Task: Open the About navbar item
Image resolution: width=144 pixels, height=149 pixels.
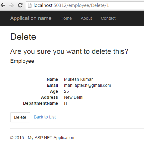Action: 86,18
